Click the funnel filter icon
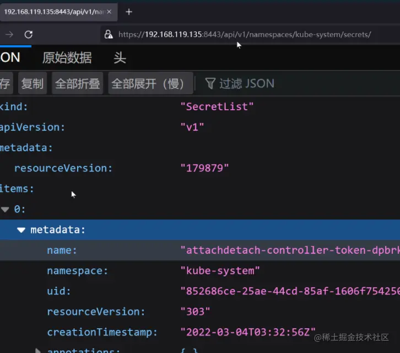The height and width of the screenshot is (353, 400). click(x=210, y=83)
